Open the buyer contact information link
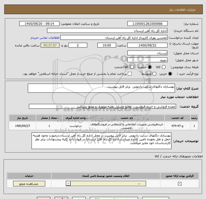 point(45,38)
